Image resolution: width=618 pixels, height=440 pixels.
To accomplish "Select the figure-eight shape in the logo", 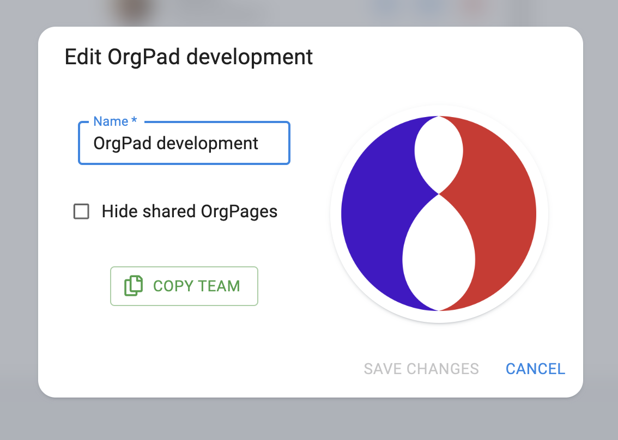I will (438, 250).
